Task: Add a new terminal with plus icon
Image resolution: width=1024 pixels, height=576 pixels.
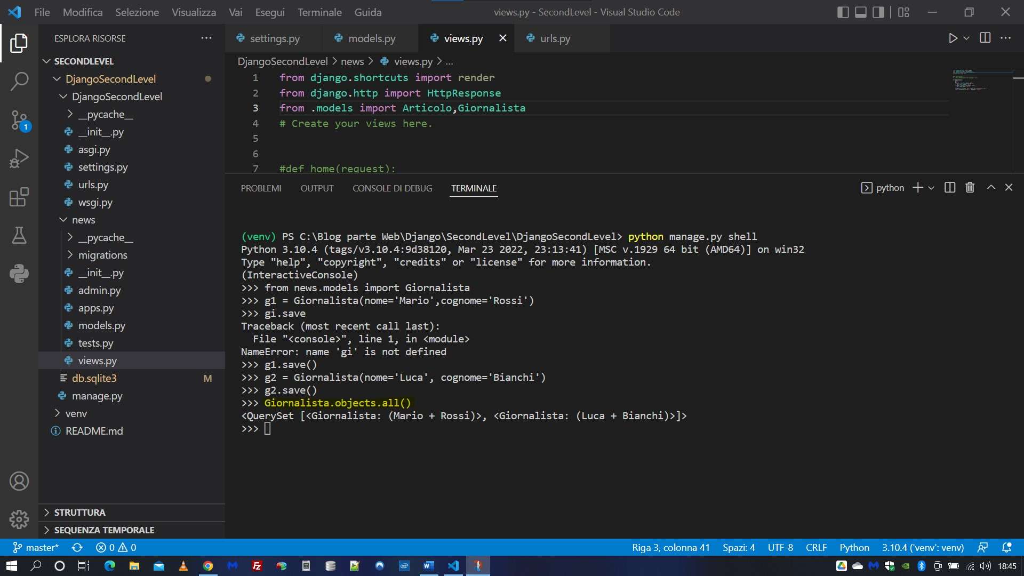Action: pyautogui.click(x=917, y=188)
